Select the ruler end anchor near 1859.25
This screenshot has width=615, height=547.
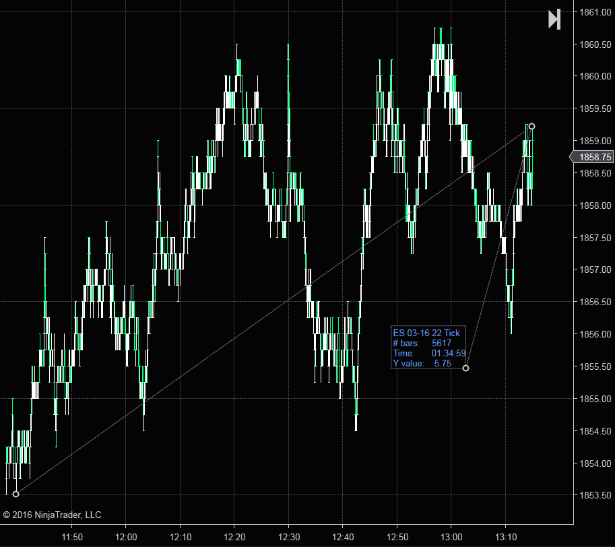(x=532, y=126)
